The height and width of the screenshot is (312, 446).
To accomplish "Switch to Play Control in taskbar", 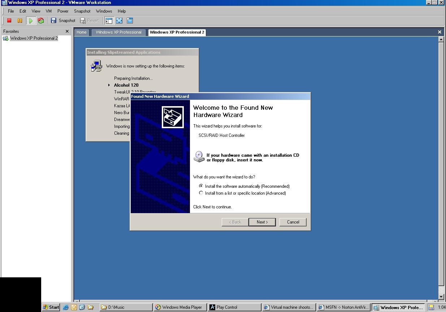I will [235, 307].
